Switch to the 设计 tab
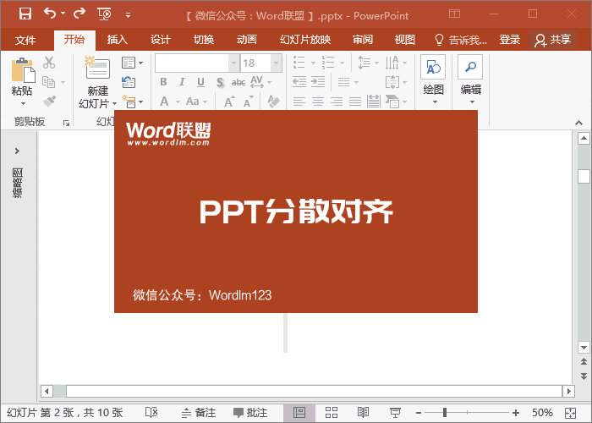 point(161,40)
